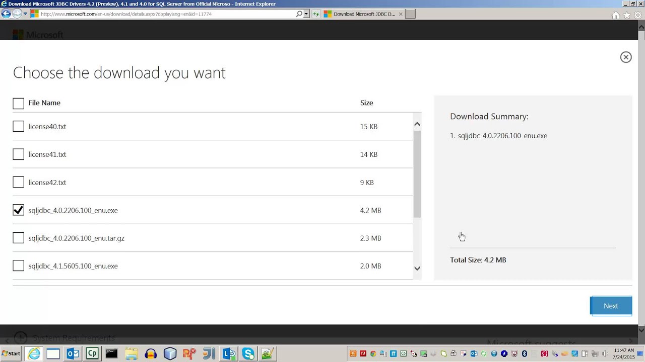Close the download chooser dialog with the X icon

tap(626, 57)
